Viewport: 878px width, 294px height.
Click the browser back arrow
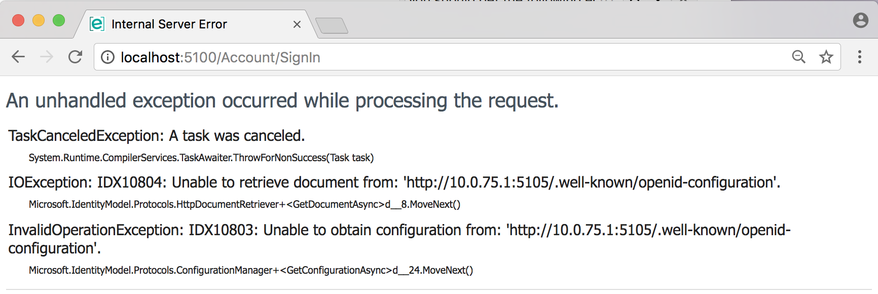click(18, 57)
